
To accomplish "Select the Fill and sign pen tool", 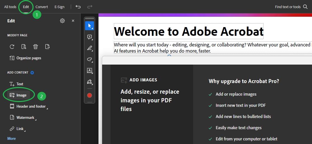I will point(90,82).
